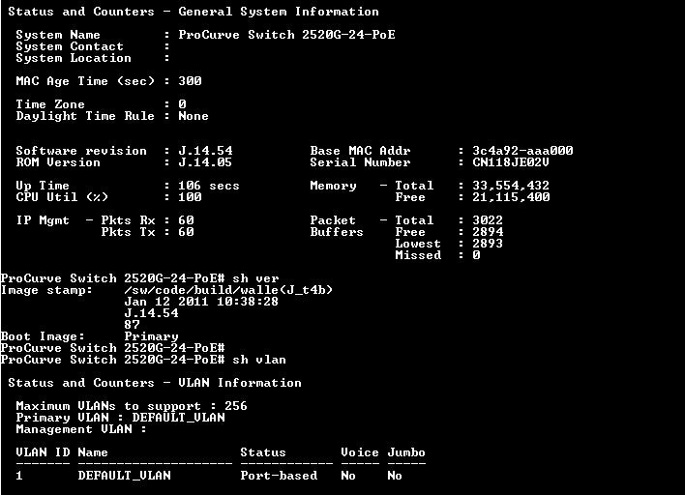Image resolution: width=685 pixels, height=495 pixels.
Task: Select the 'System Contact' label
Action: [70, 46]
